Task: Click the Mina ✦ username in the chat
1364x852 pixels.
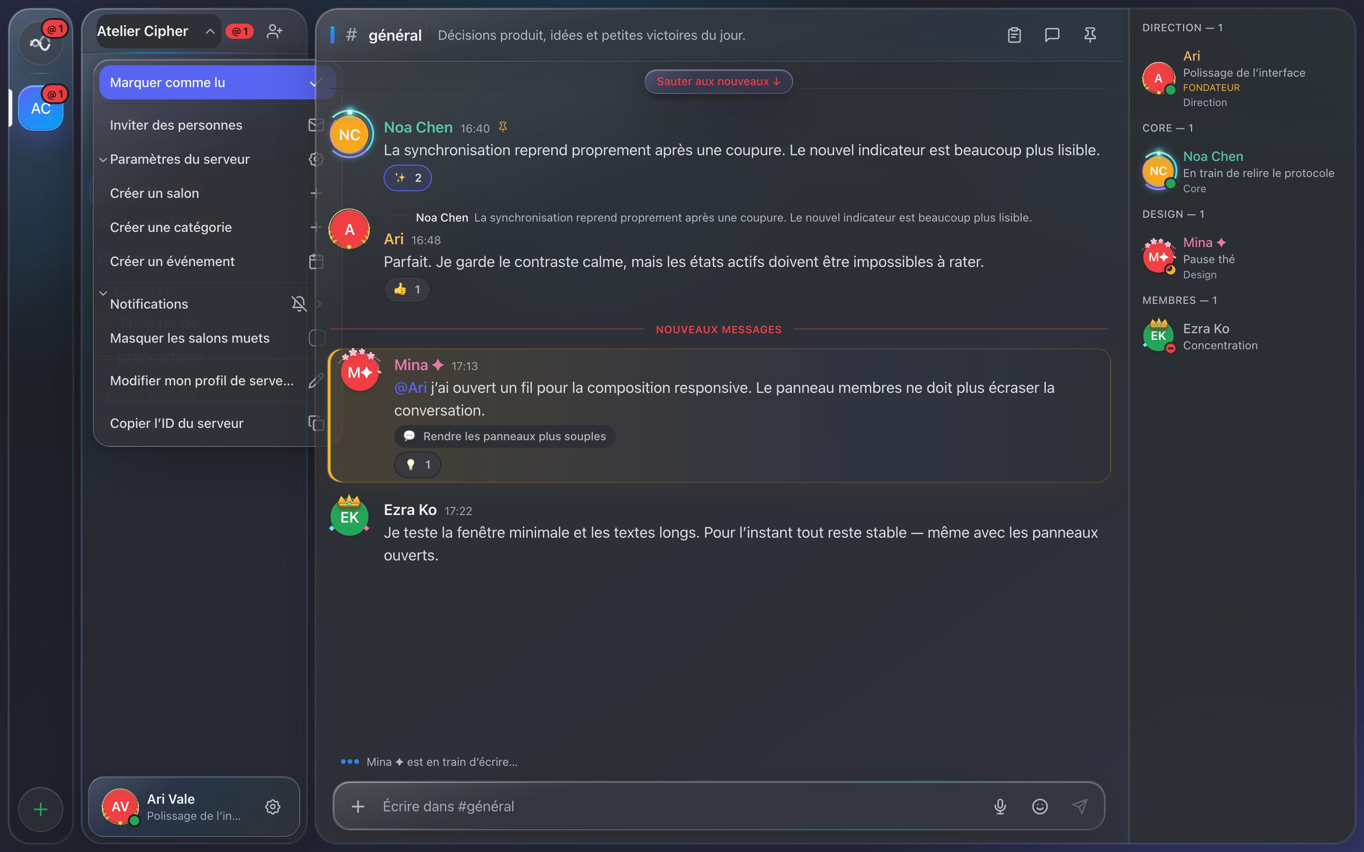Action: 419,365
